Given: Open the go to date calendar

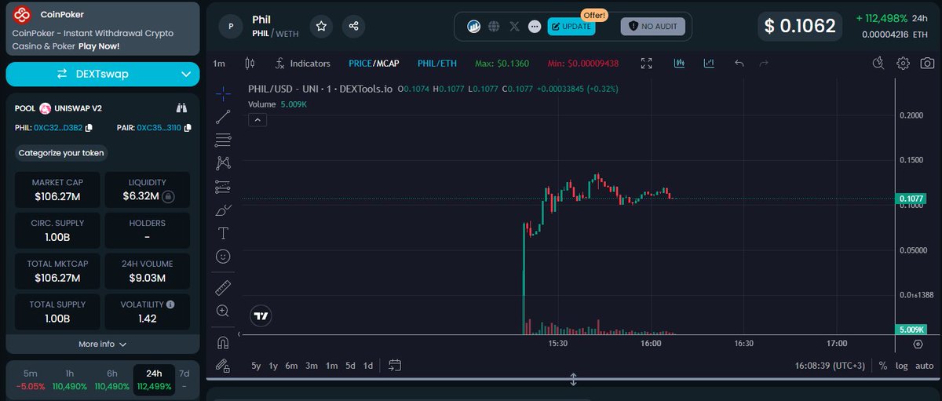Looking at the screenshot, I should click(395, 365).
